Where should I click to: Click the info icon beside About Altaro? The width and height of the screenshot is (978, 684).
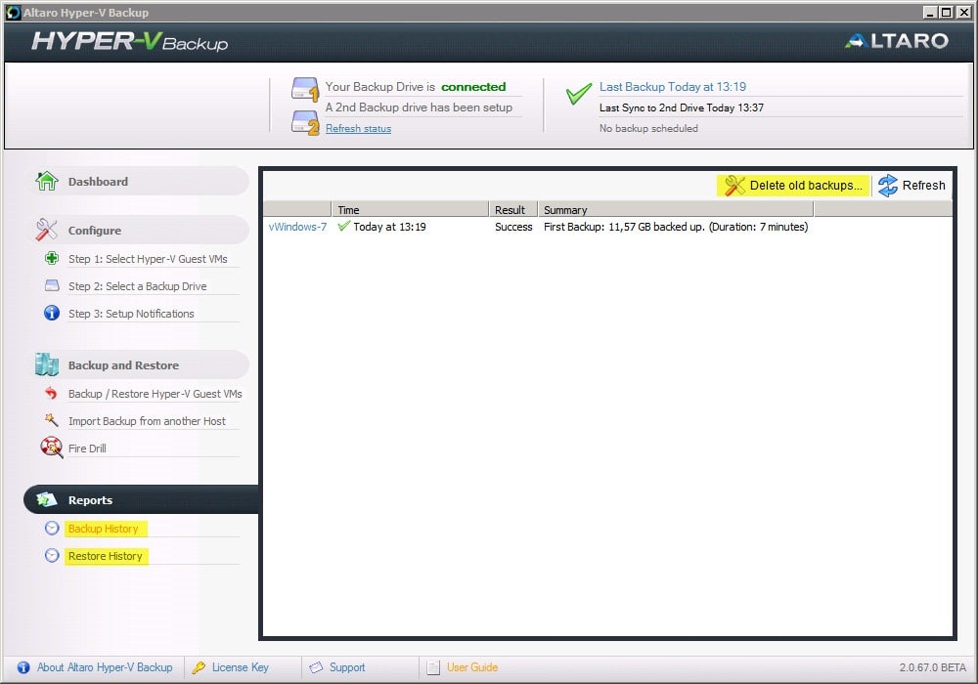(x=23, y=667)
